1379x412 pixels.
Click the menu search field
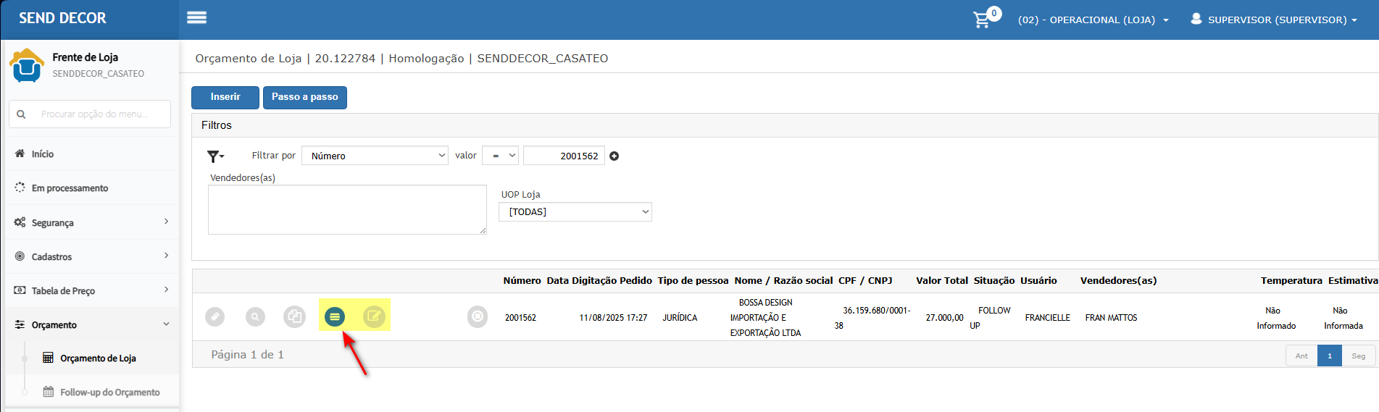(x=94, y=114)
